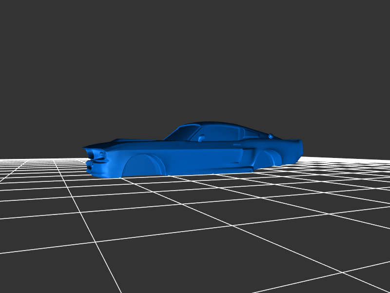Click the empty dark background above the car
Viewport: 390px width, 293px height.
click(195, 59)
